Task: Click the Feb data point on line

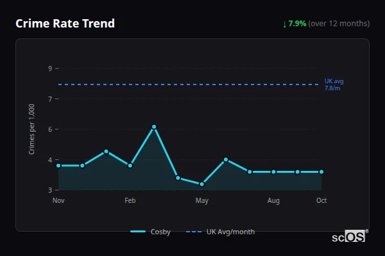Action: point(130,166)
